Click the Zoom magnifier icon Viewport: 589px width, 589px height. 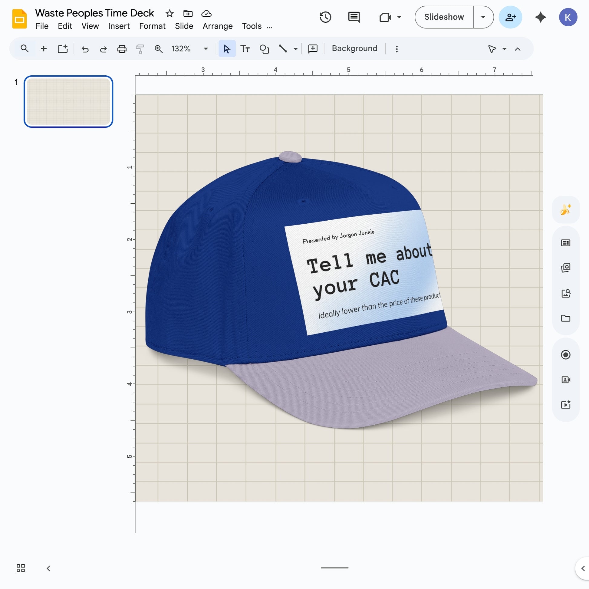(158, 48)
